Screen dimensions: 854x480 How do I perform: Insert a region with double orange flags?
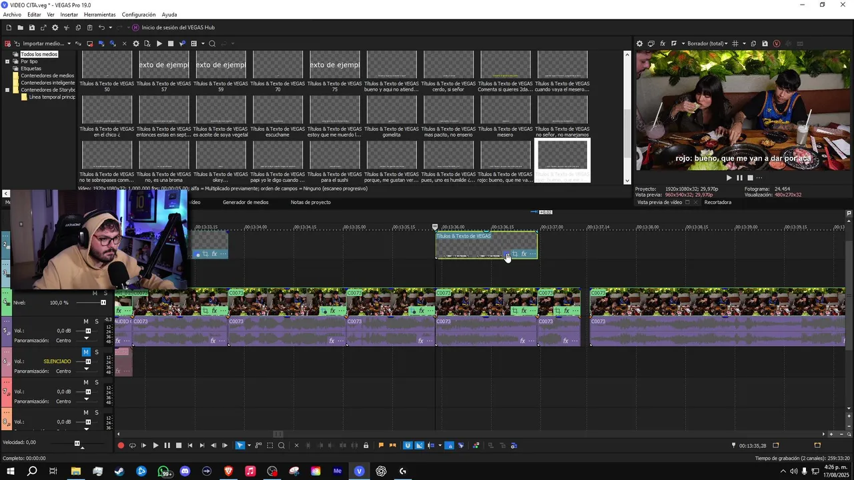click(x=392, y=445)
